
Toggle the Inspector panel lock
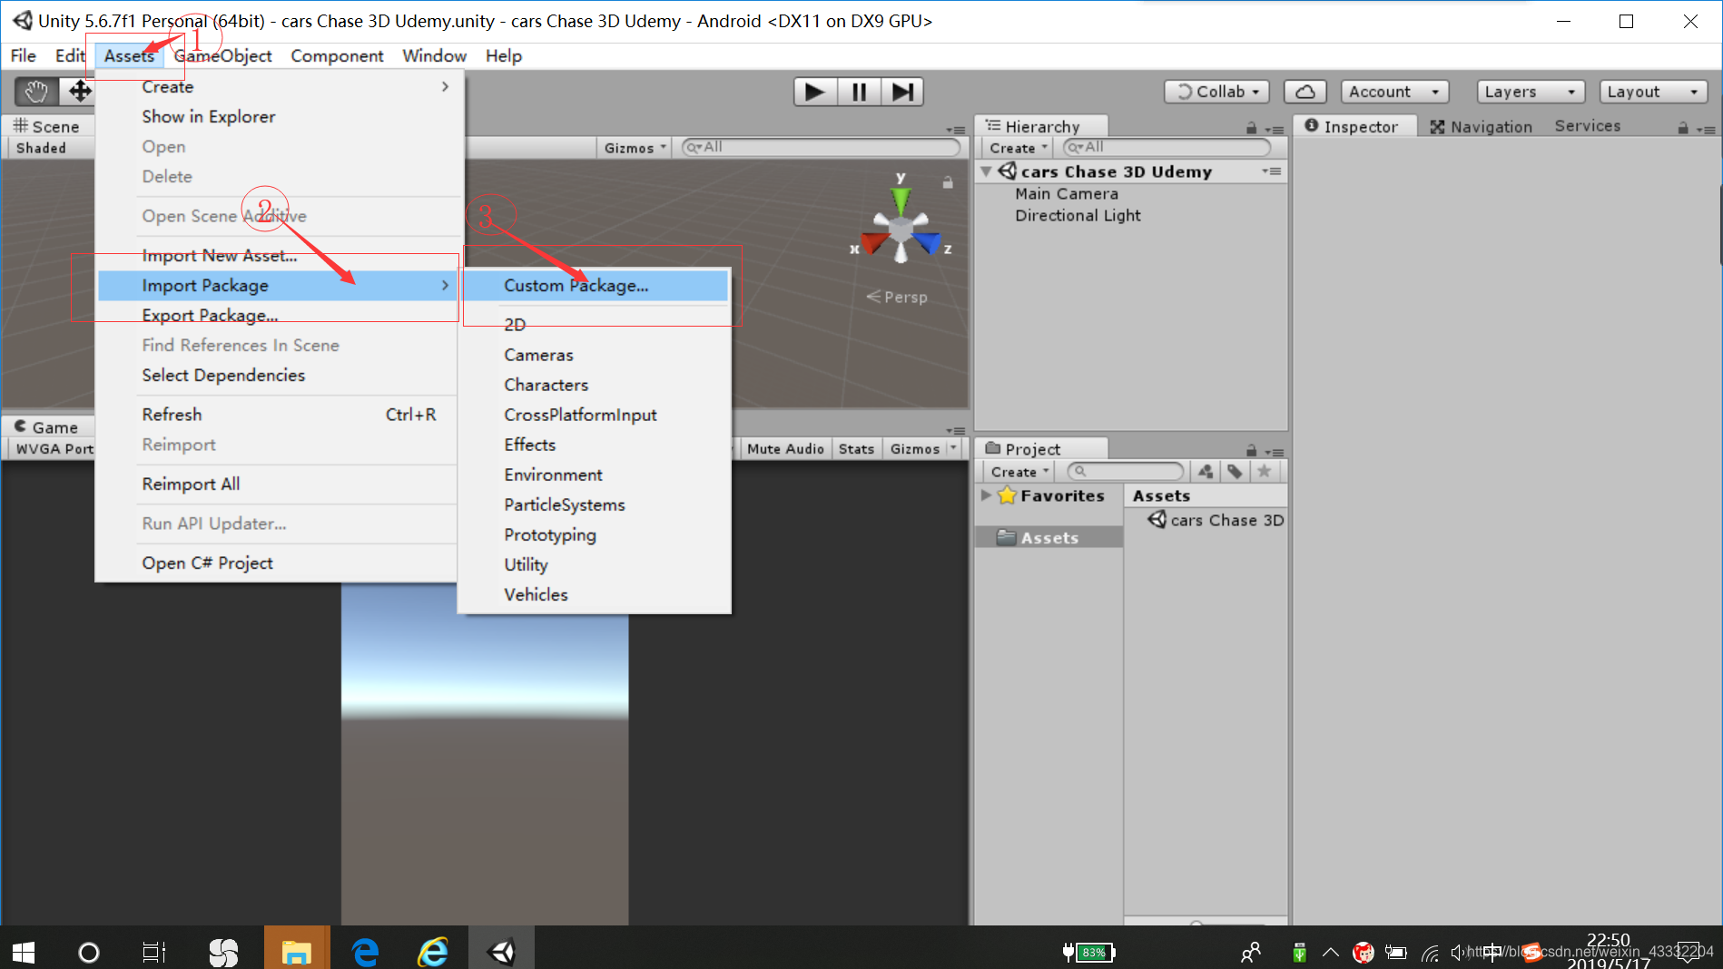[x=1683, y=128]
